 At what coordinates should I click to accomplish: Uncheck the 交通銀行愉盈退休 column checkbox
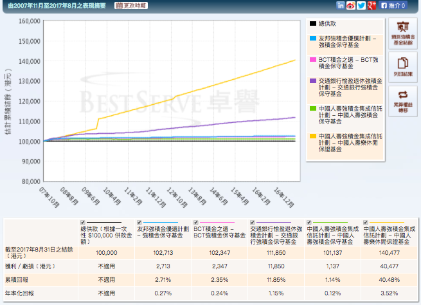click(253, 222)
